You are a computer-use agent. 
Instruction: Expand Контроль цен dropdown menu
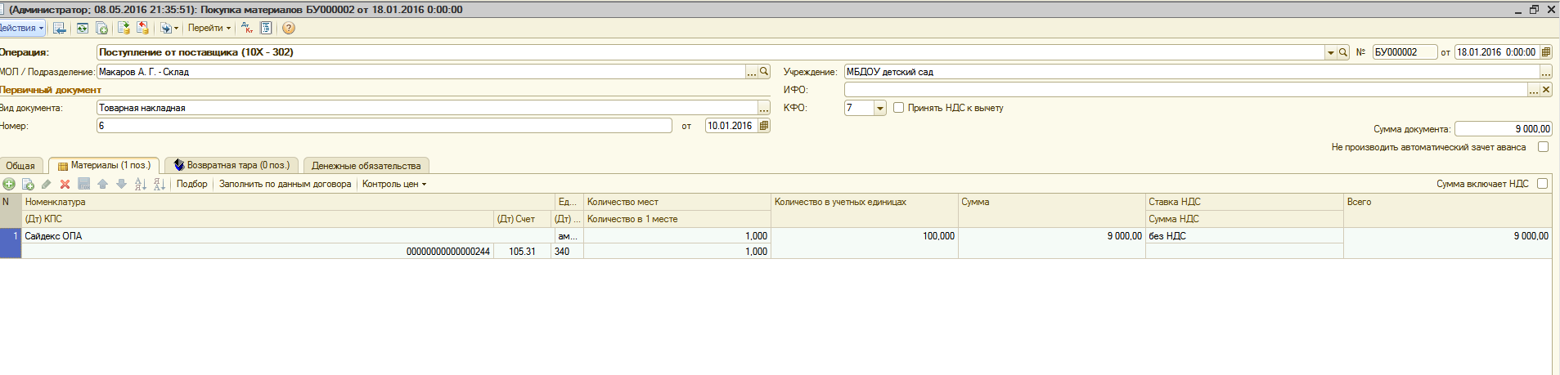[394, 184]
